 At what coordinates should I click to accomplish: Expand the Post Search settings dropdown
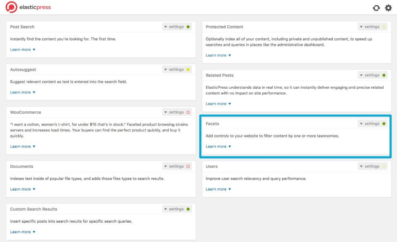[x=175, y=27]
